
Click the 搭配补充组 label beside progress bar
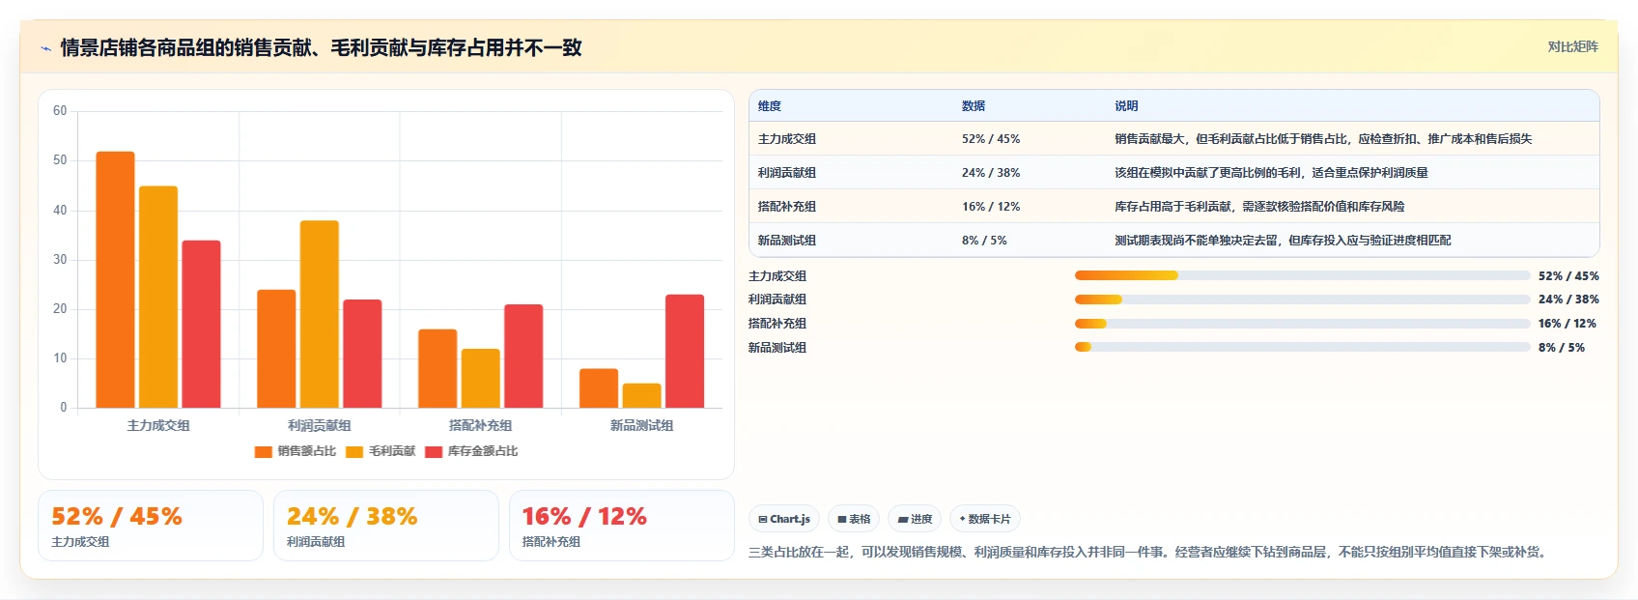[777, 324]
